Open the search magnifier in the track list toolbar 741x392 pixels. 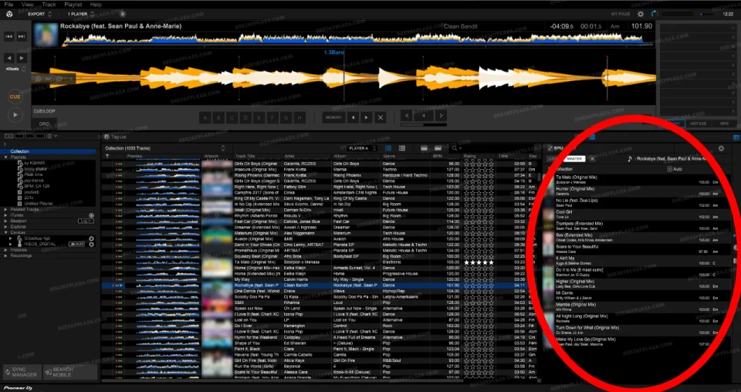pyautogui.click(x=455, y=148)
